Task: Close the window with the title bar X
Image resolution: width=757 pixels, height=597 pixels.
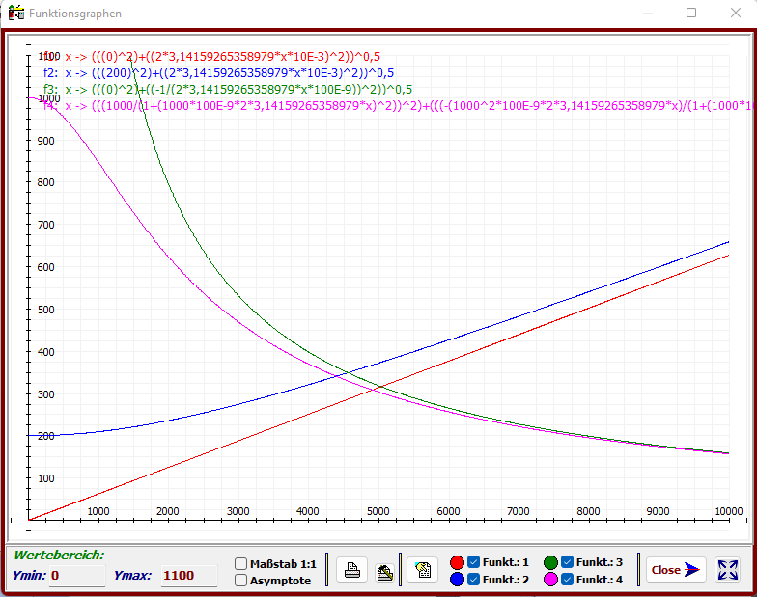Action: click(736, 14)
